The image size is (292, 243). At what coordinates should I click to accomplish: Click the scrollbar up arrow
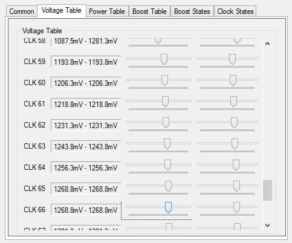coord(267,44)
